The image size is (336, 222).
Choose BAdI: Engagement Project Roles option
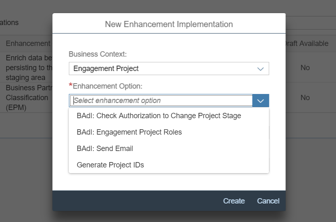129,132
